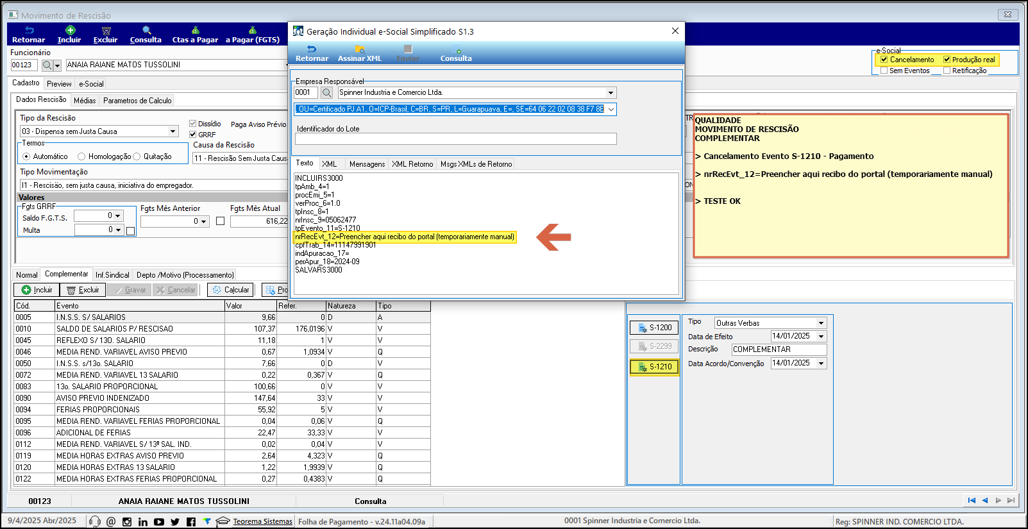Go to previous record navigation arrow
This screenshot has height=529, width=1028.
985,500
